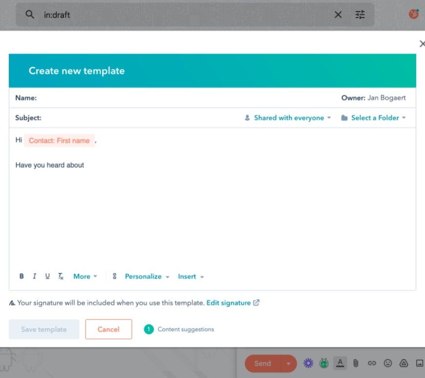Insert files using the Google Drive icon
The image size is (425, 378).
point(404,363)
